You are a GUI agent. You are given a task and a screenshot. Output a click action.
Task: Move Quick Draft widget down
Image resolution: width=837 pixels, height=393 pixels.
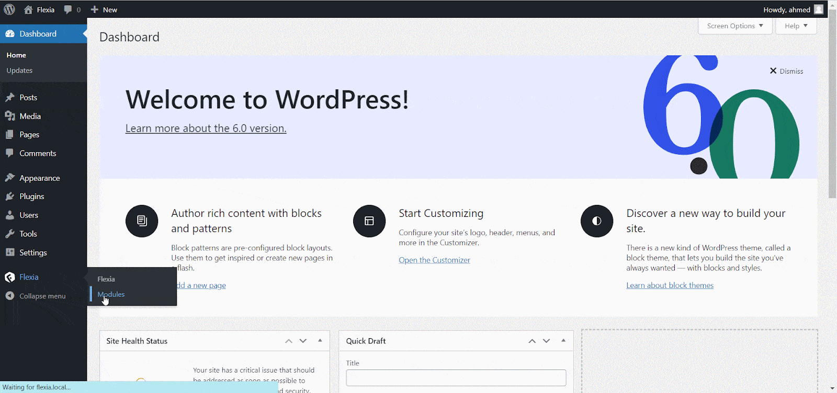click(546, 341)
